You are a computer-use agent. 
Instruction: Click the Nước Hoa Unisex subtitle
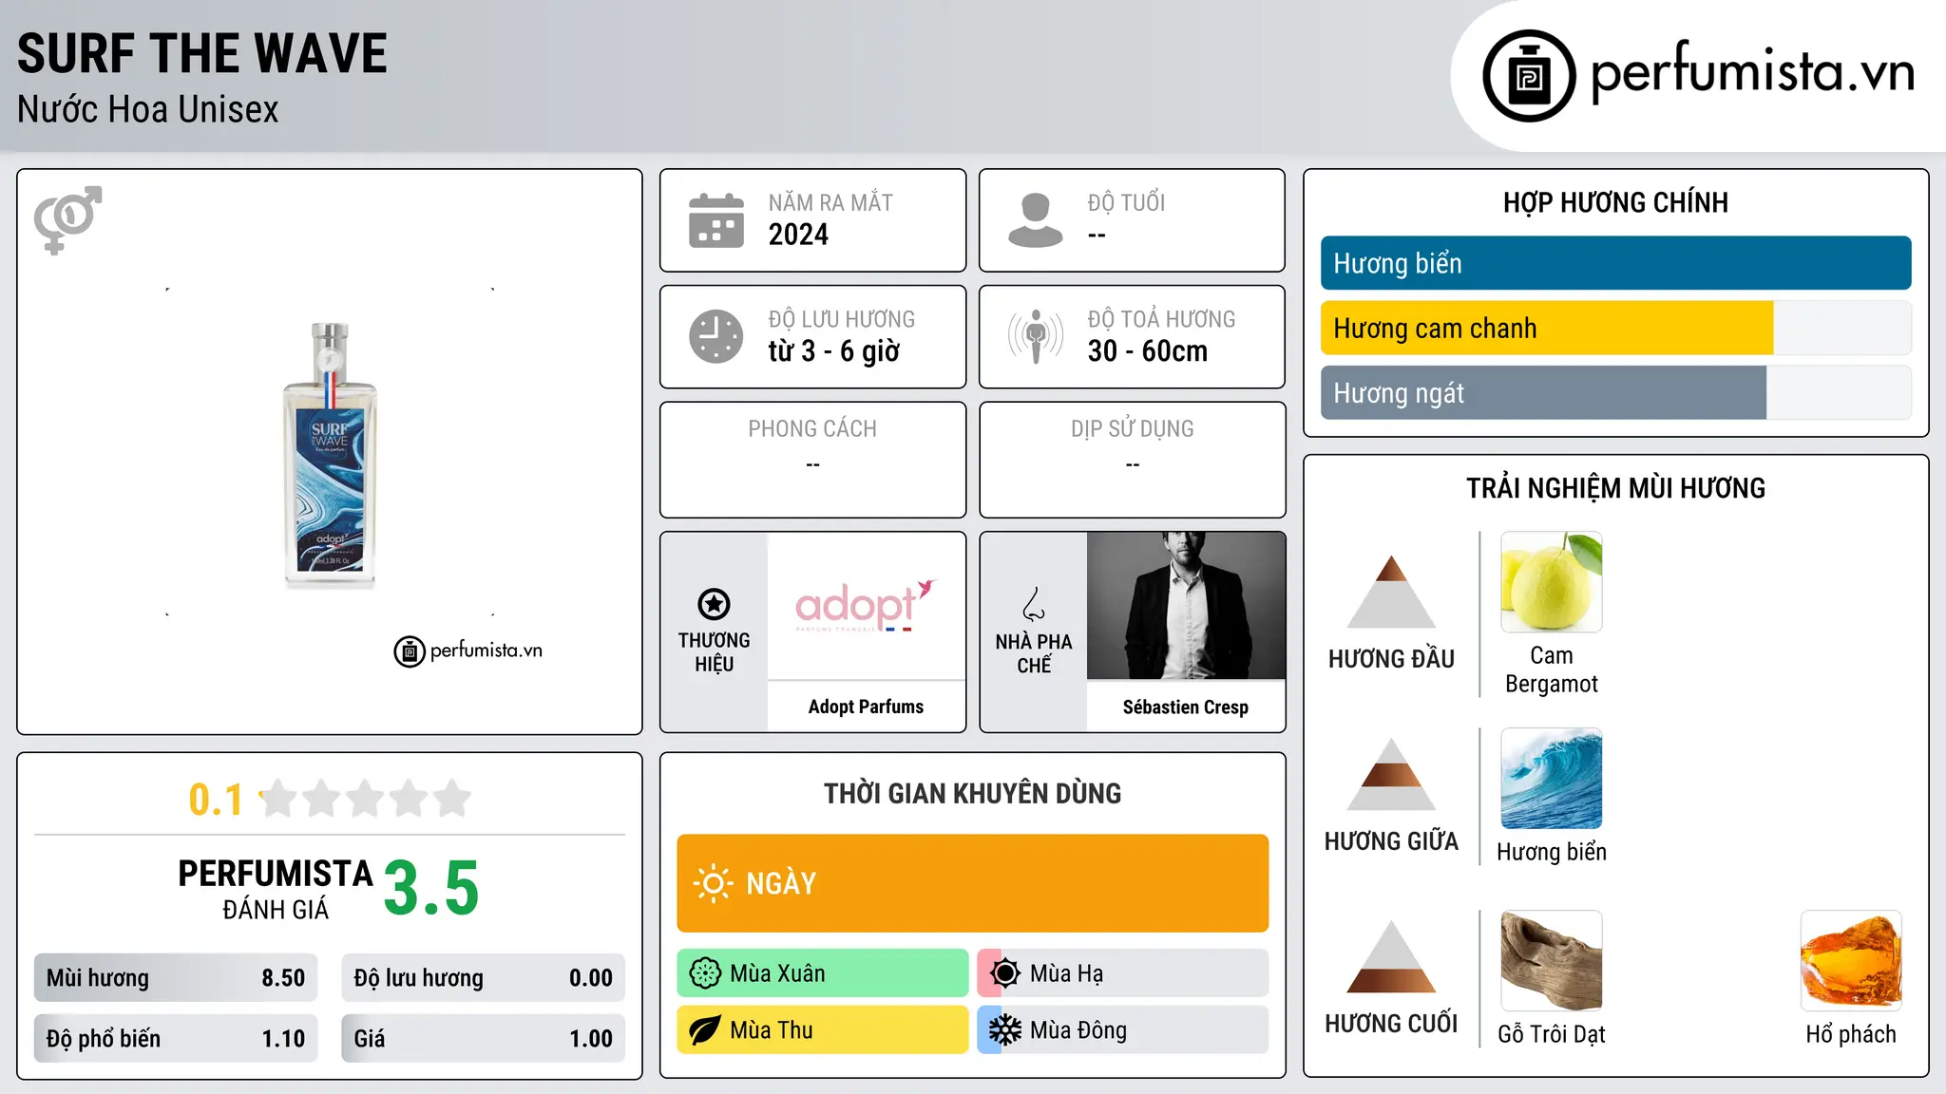coord(148,110)
